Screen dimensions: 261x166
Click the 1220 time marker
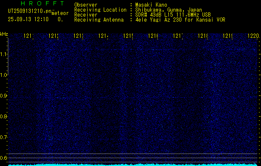[254, 36]
